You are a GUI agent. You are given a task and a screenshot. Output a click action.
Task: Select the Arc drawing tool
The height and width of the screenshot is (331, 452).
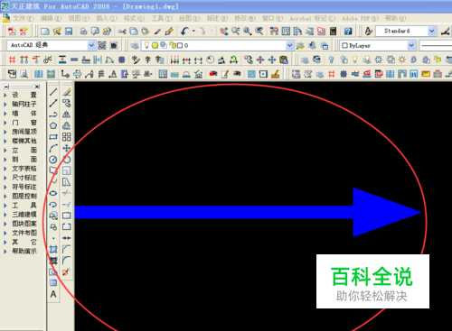[x=53, y=148]
